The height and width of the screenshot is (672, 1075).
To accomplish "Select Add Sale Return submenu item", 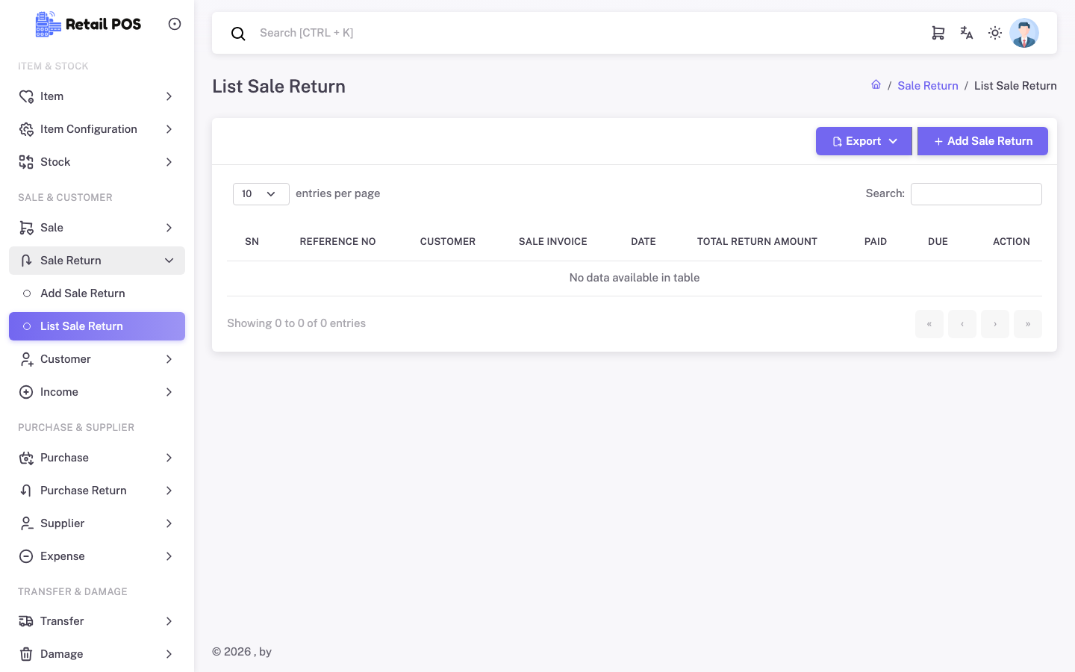I will coord(97,293).
